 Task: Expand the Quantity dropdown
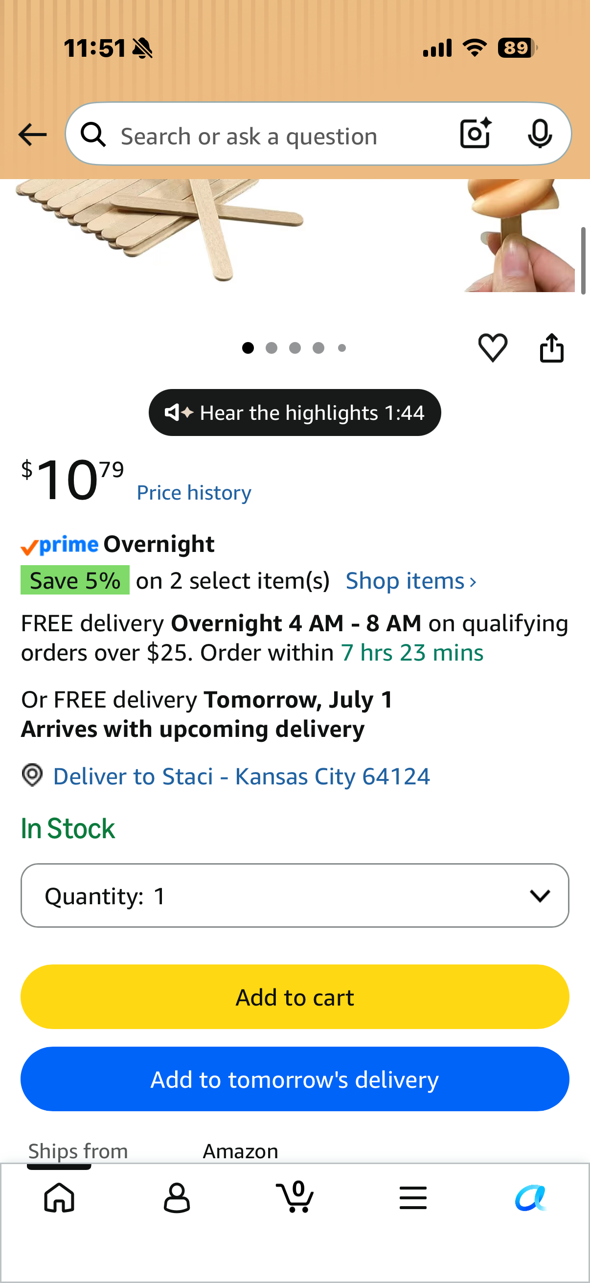click(295, 895)
